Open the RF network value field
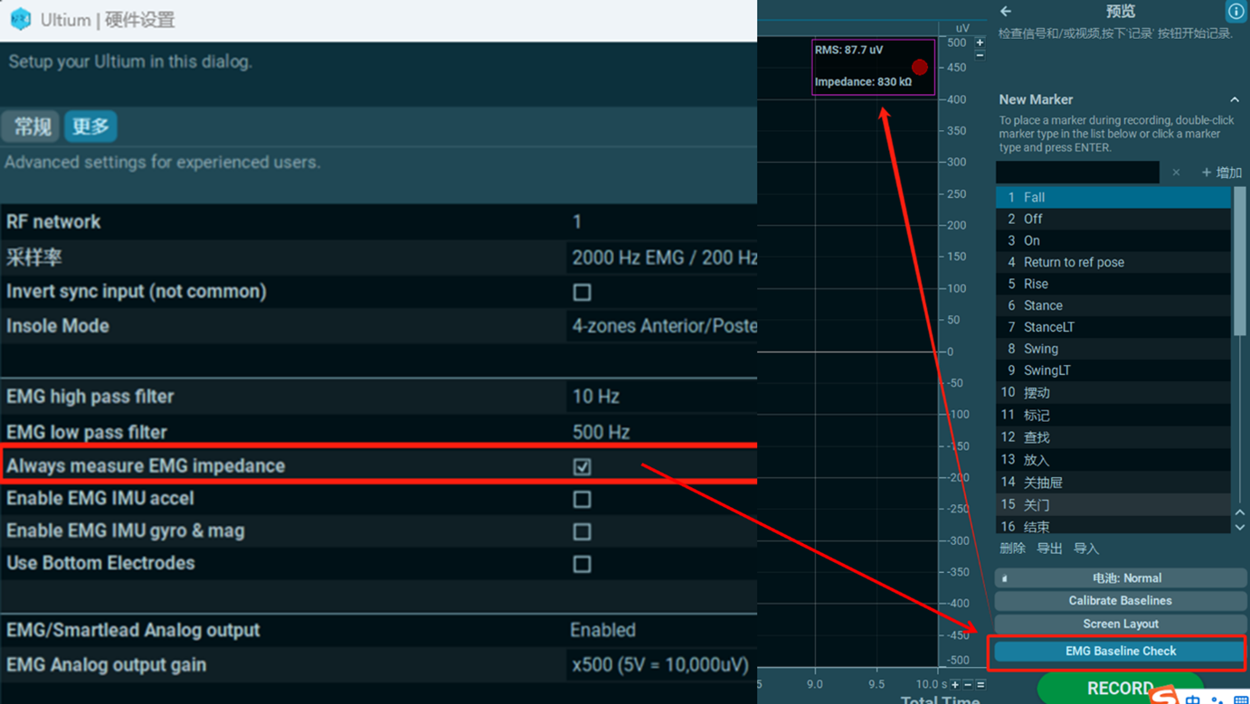This screenshot has width=1250, height=704. [x=661, y=221]
